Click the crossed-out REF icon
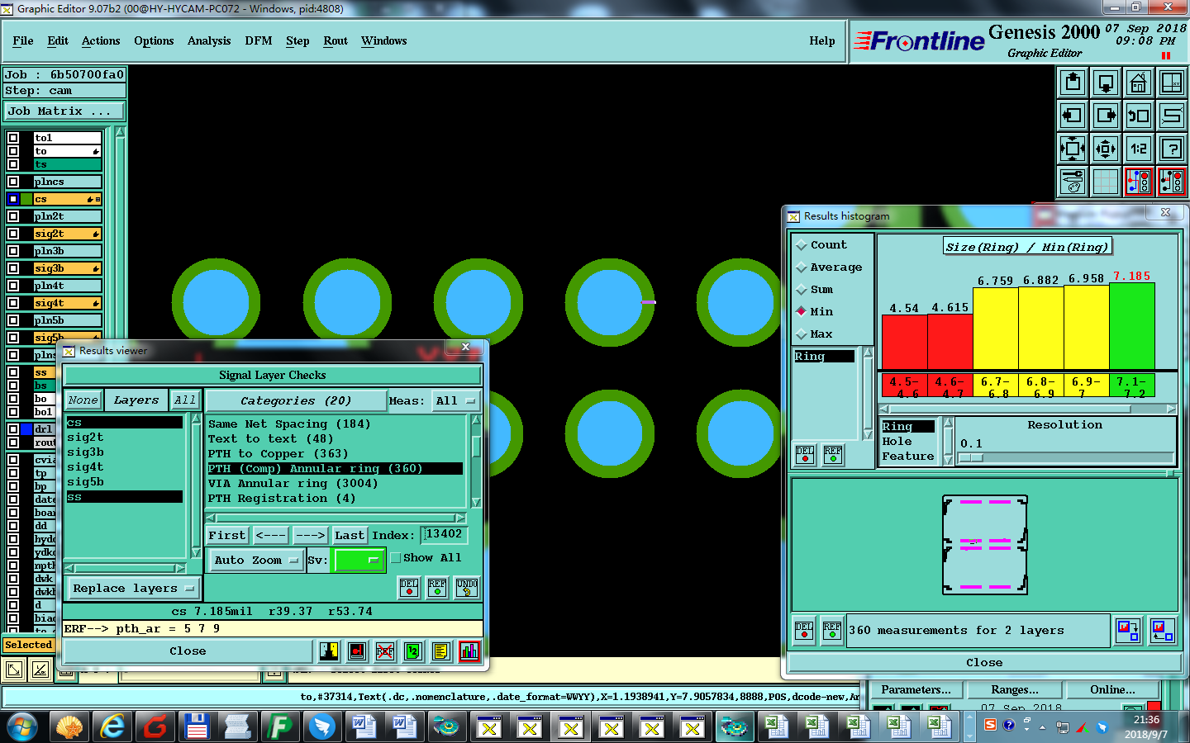Viewport: 1190px width, 743px height. 385,651
